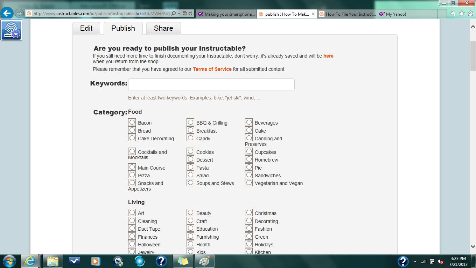
Task: Click the help question mark near the system tray
Action: pos(403,261)
